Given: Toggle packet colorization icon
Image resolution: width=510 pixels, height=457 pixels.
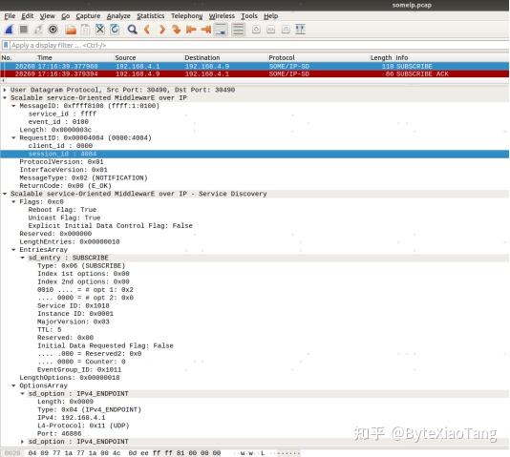Looking at the screenshot, I should [x=239, y=30].
